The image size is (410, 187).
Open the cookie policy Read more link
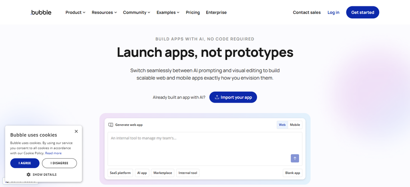tap(53, 153)
